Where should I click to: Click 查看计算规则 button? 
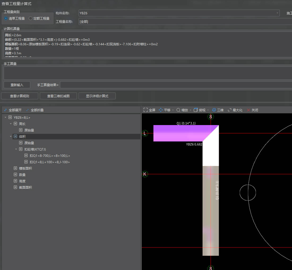(x=20, y=96)
